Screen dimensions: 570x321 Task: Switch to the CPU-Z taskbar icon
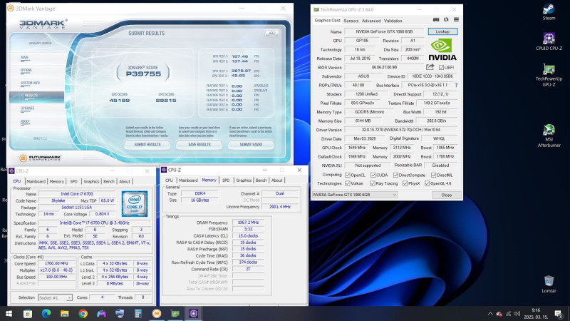tap(193, 313)
